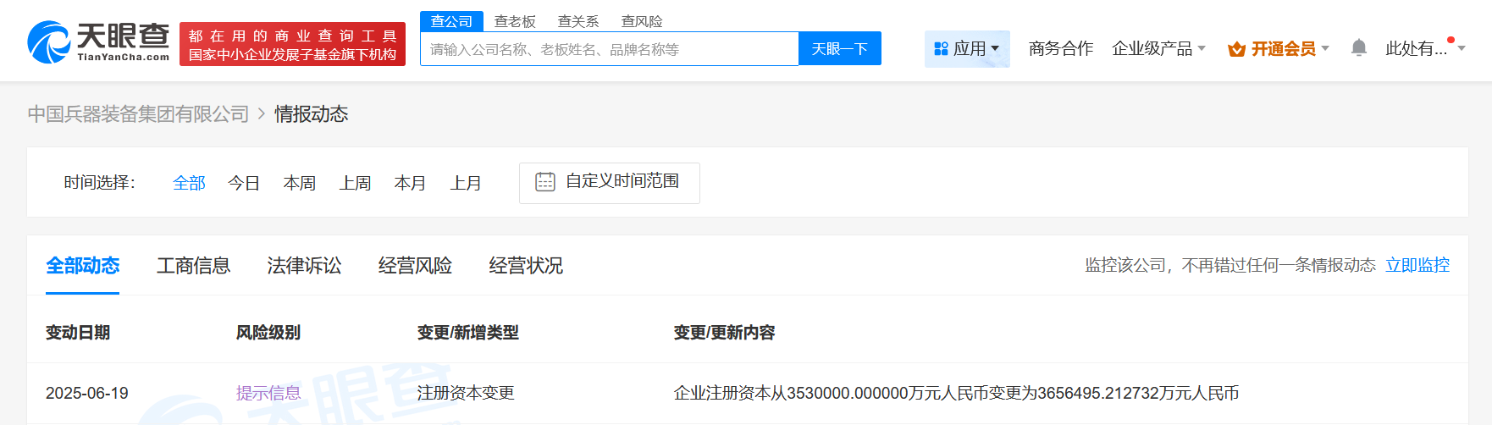Switch to the 经营风险 tab
This screenshot has height=425, width=1492.
pos(415,266)
